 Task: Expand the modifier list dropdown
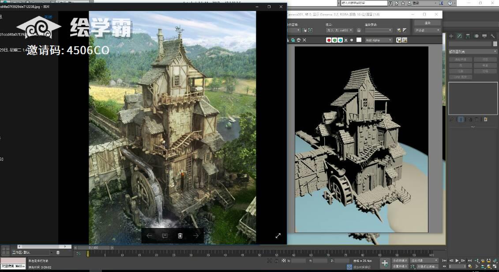tap(473, 52)
